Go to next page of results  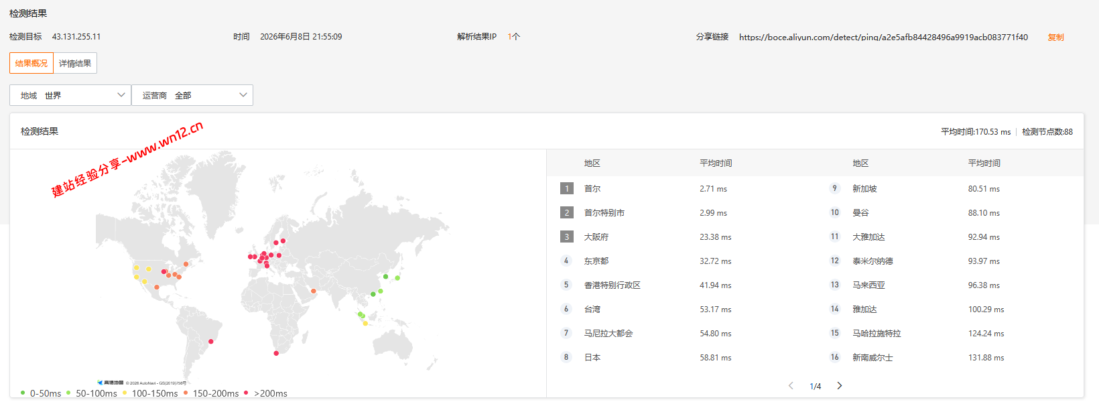[840, 385]
